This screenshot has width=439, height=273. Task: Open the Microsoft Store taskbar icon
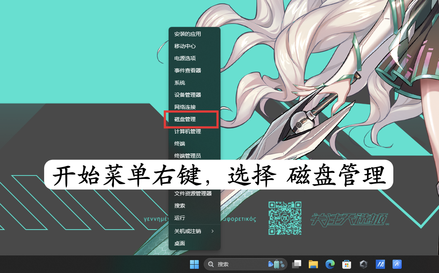tap(346, 264)
